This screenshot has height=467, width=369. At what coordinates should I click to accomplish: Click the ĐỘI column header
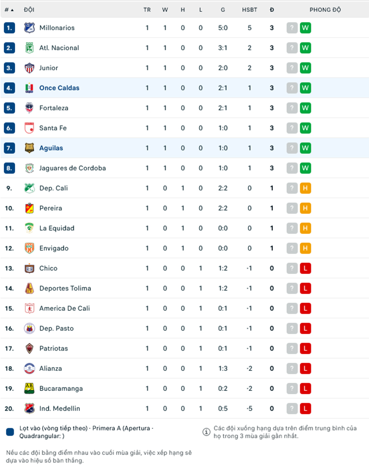(x=29, y=10)
